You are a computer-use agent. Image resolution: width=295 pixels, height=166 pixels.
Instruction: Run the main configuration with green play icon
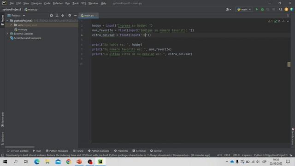tap(257, 9)
